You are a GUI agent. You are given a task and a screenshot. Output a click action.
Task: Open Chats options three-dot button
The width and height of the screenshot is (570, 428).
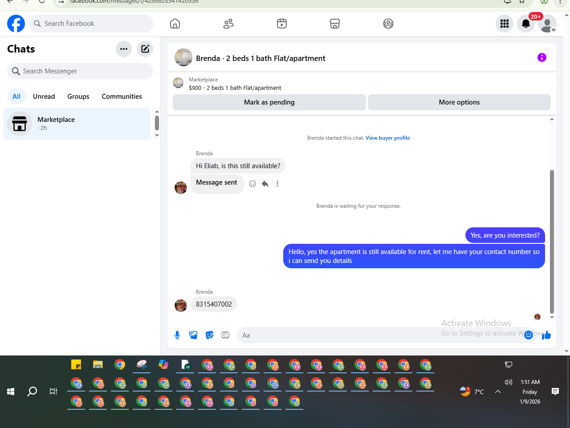(124, 49)
